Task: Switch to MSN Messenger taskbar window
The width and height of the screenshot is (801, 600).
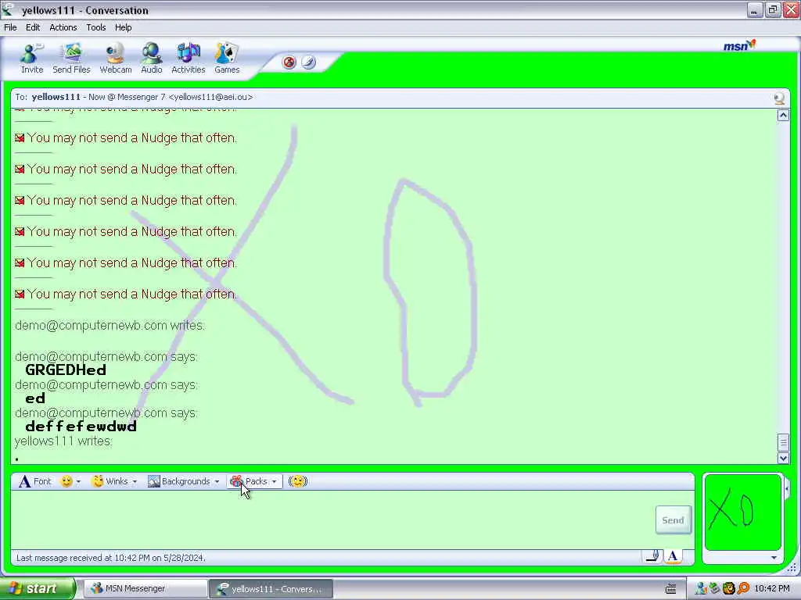Action: (145, 589)
